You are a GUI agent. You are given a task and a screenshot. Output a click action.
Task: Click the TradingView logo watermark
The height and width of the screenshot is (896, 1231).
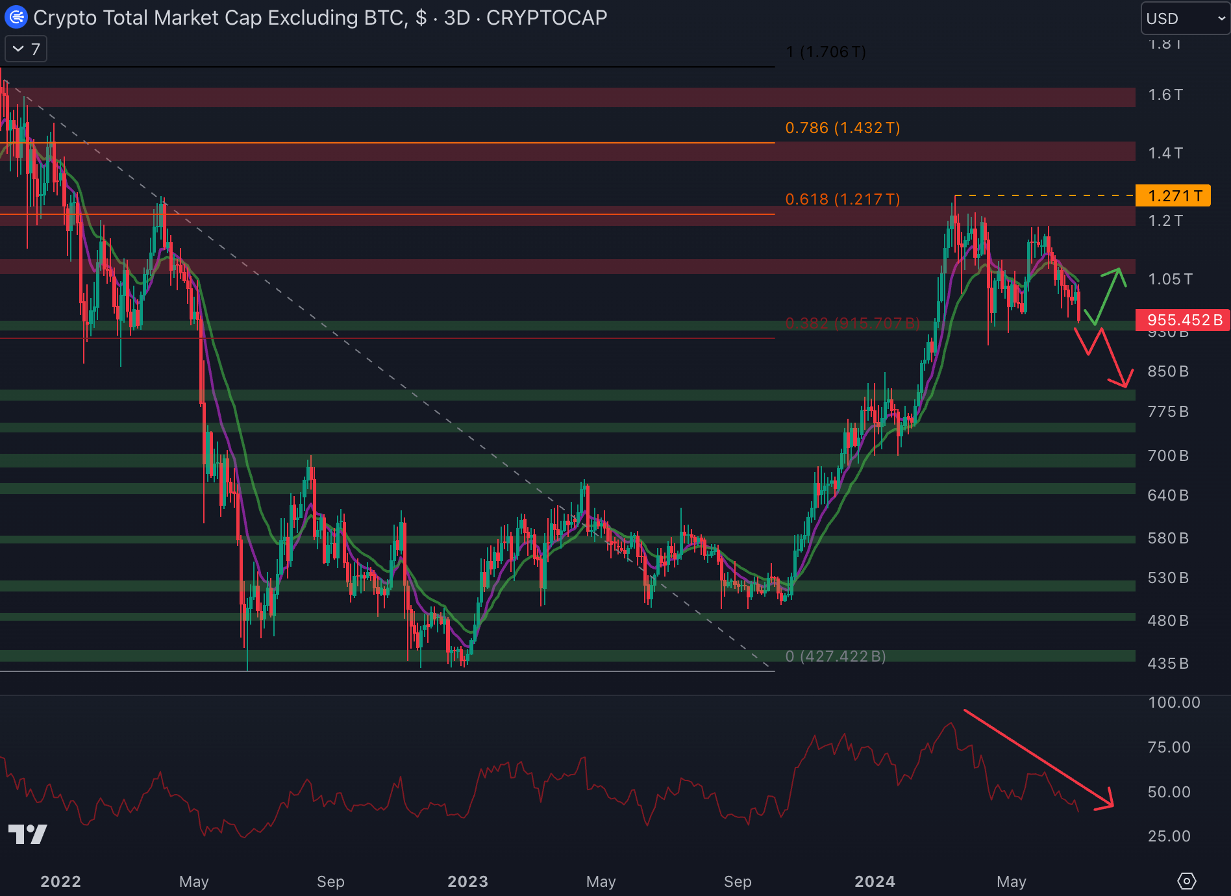tap(27, 834)
